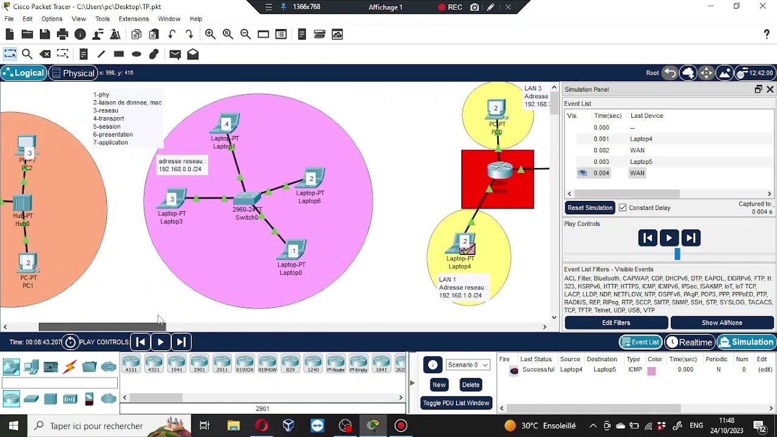The height and width of the screenshot is (437, 777).
Task: Click the Edit Filters button
Action: (x=616, y=323)
